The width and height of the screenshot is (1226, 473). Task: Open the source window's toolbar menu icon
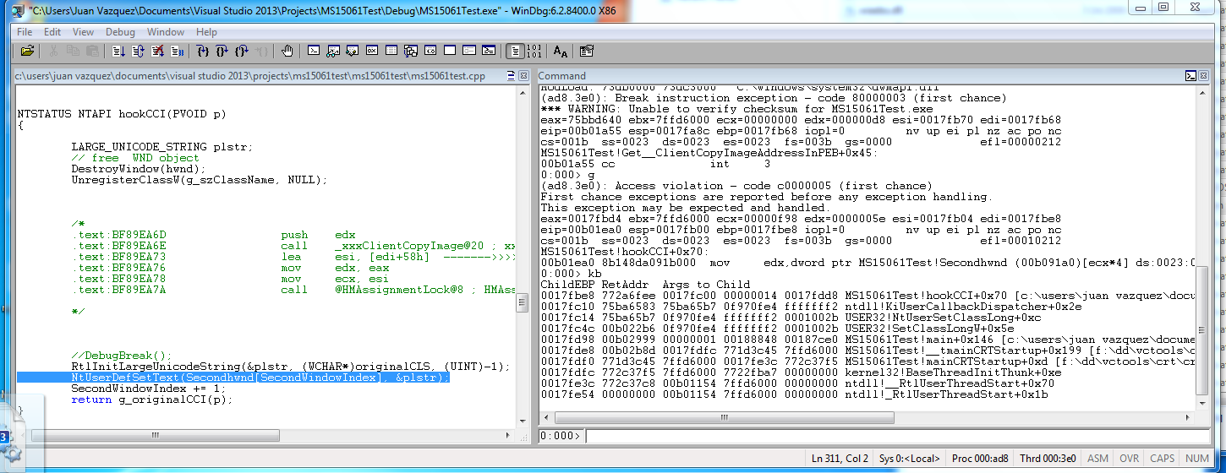coord(511,76)
